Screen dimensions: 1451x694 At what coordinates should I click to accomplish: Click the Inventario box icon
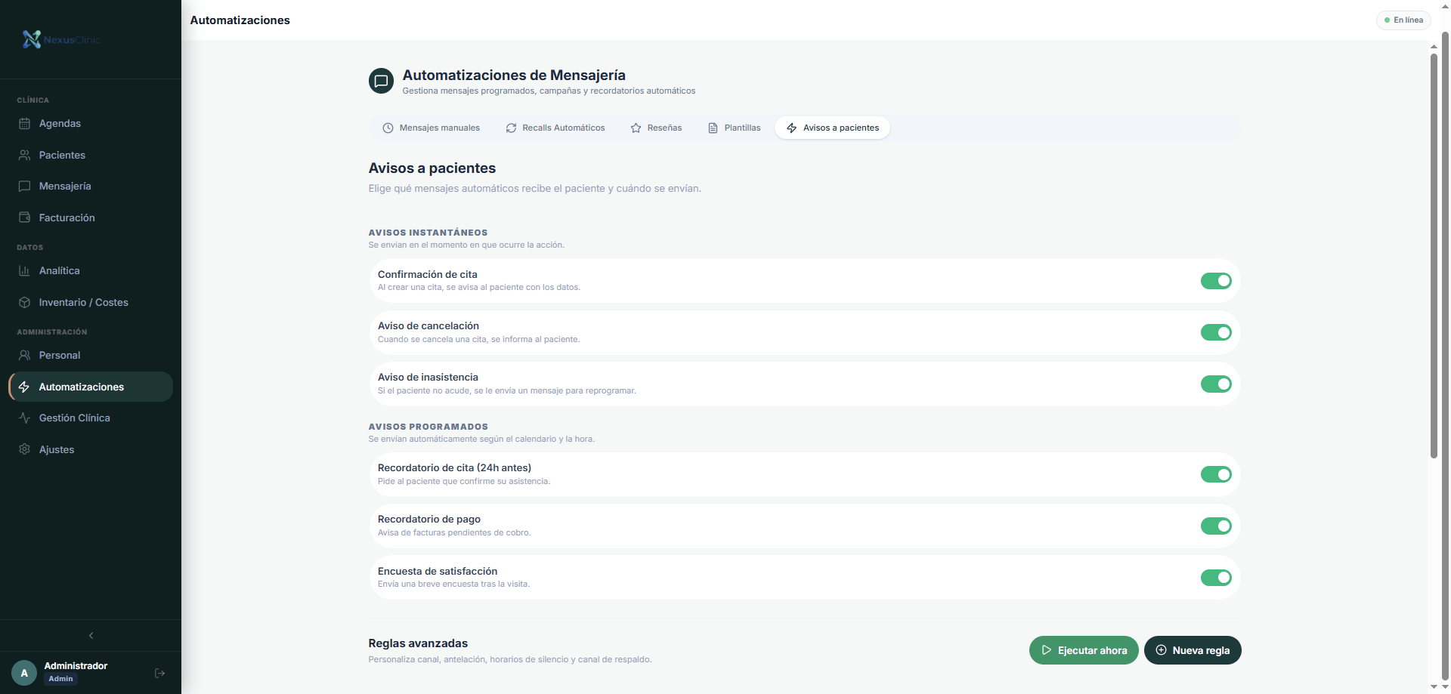click(x=24, y=302)
